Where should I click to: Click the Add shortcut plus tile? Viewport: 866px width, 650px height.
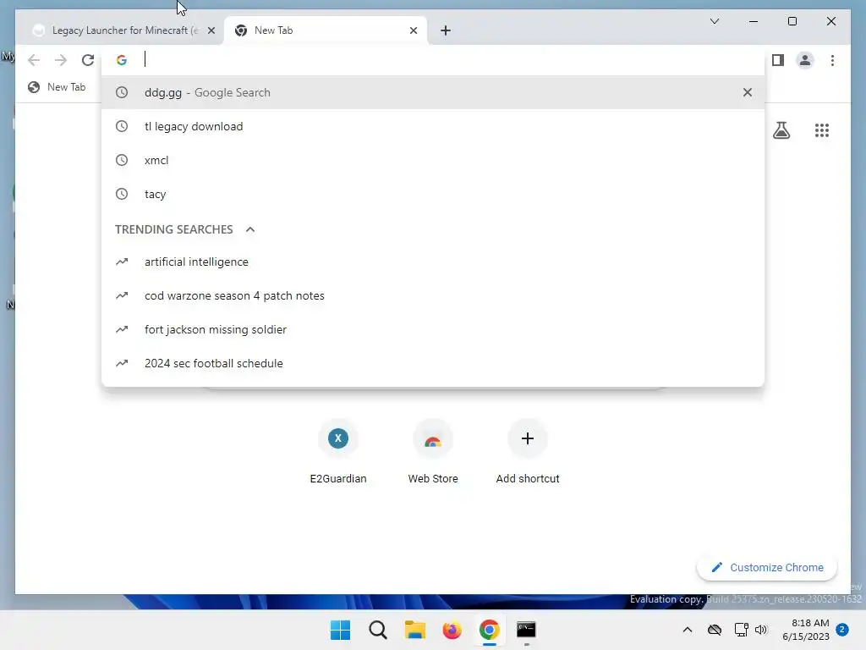pyautogui.click(x=528, y=452)
